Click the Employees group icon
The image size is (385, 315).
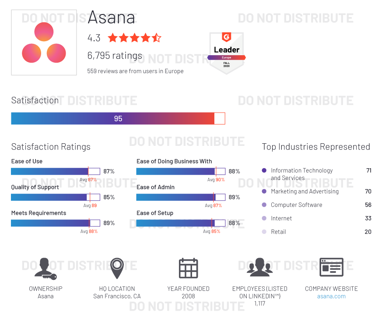click(259, 267)
